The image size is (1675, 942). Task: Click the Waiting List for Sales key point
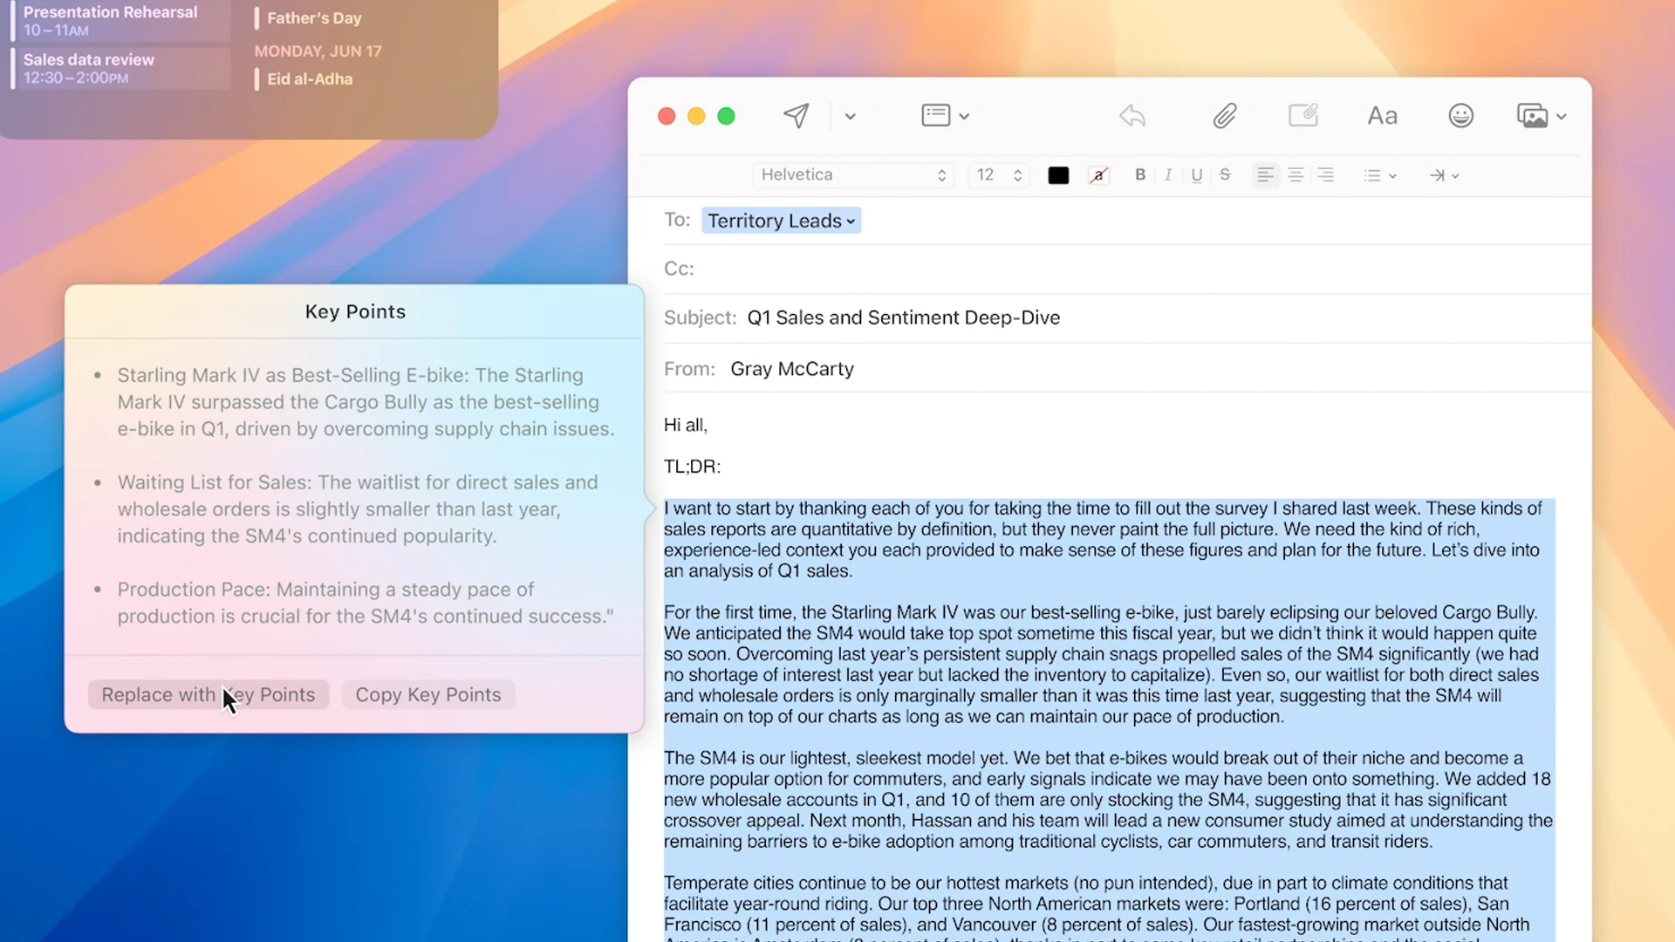pos(358,509)
